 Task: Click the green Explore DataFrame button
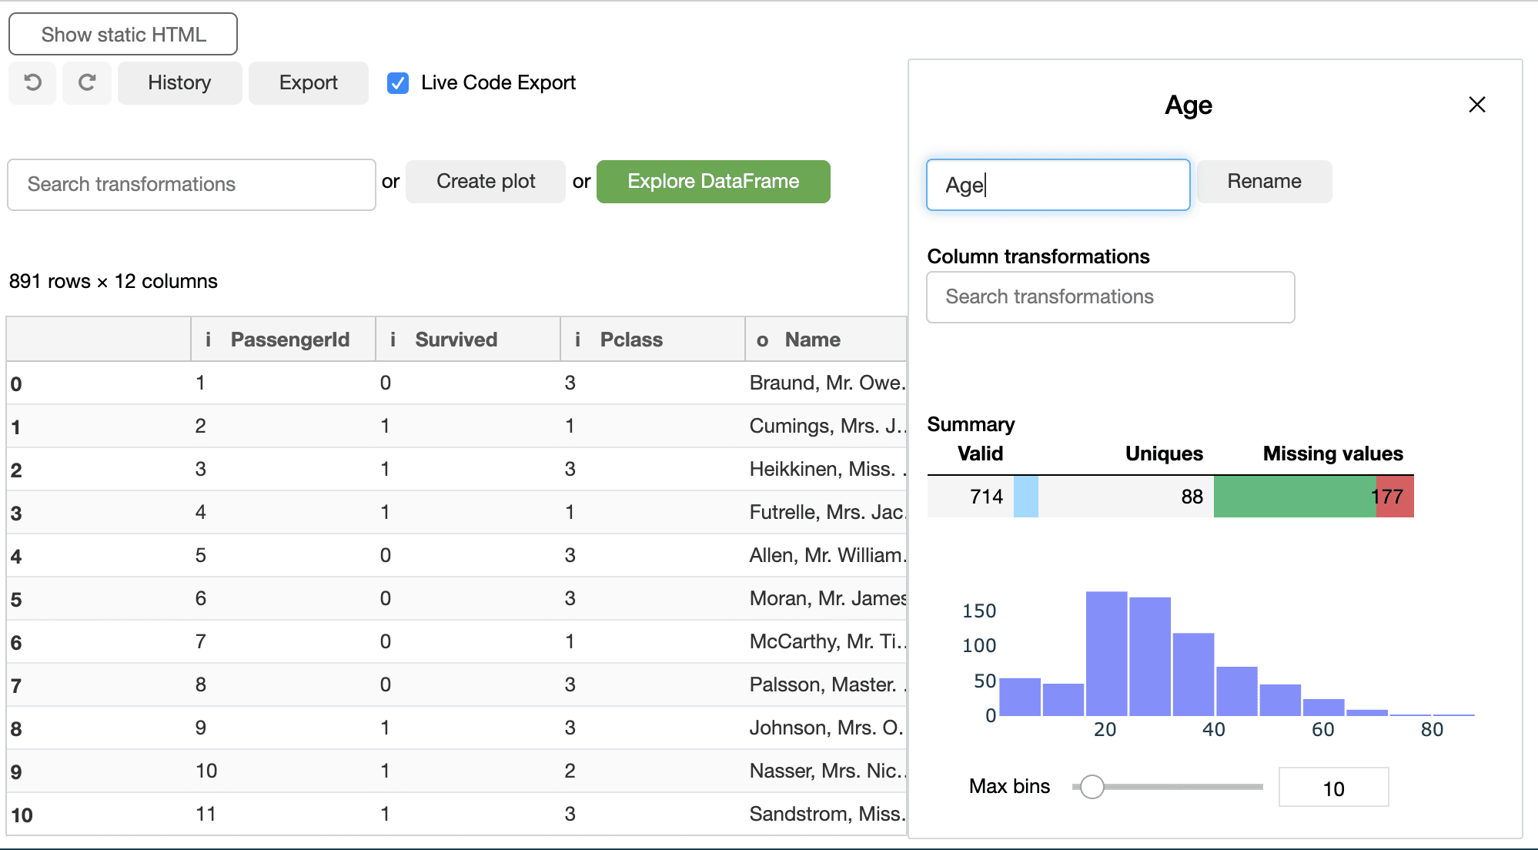click(713, 182)
